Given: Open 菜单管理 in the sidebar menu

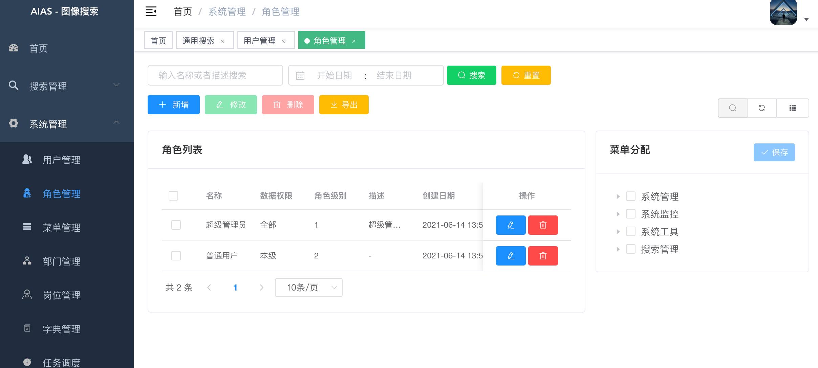Looking at the screenshot, I should pyautogui.click(x=62, y=227).
